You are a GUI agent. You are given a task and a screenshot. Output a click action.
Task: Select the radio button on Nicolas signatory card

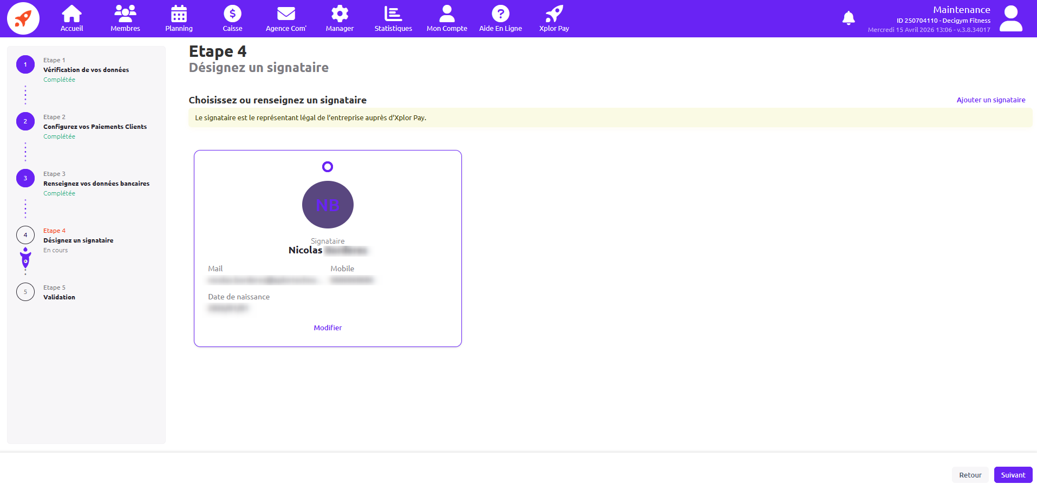(x=328, y=167)
